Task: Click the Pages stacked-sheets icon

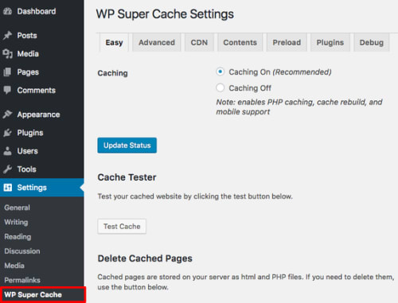Action: tap(7, 72)
